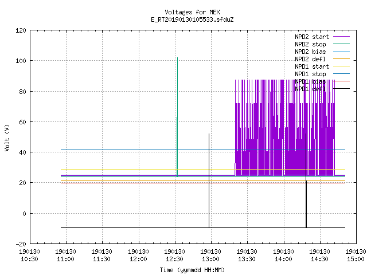Click the x-axis tick label 12:00

(138, 259)
